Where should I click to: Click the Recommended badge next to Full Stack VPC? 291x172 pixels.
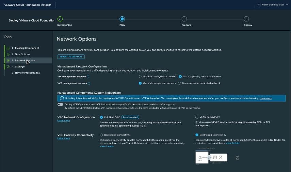tap(130, 117)
